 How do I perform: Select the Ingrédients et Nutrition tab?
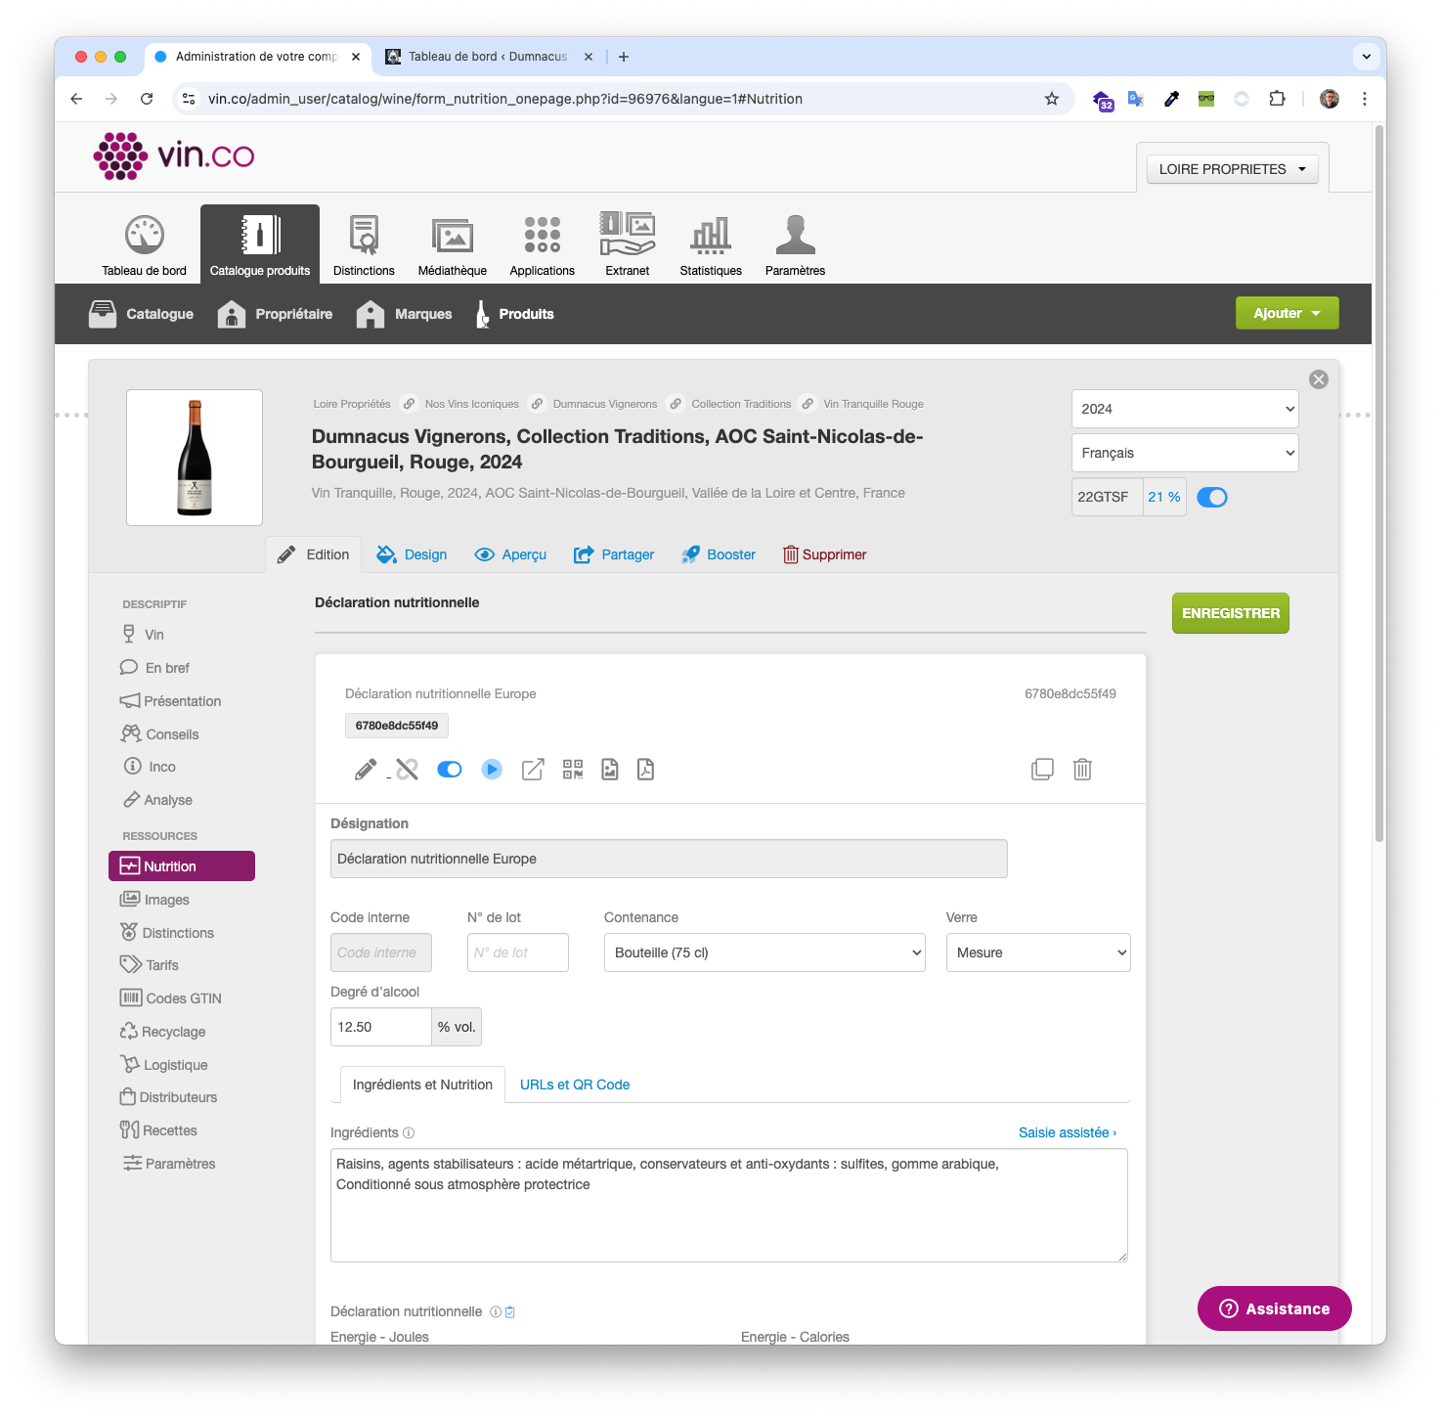tap(422, 1085)
